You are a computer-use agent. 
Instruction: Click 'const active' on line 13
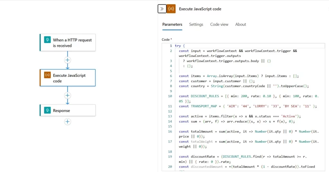(x=191, y=116)
